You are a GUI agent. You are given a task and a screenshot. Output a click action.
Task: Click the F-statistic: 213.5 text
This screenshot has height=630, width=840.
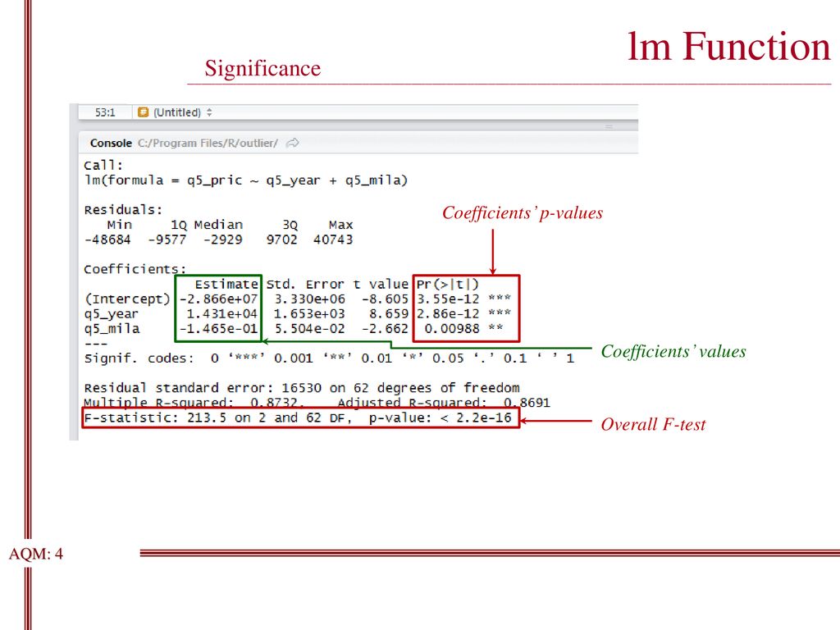[155, 418]
